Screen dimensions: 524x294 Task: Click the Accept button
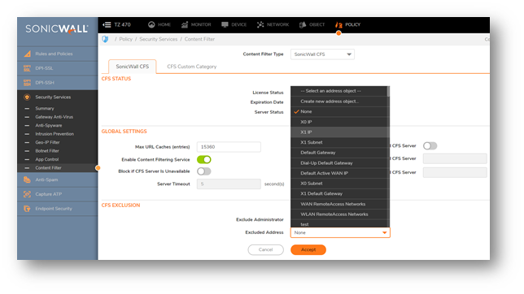click(x=308, y=249)
